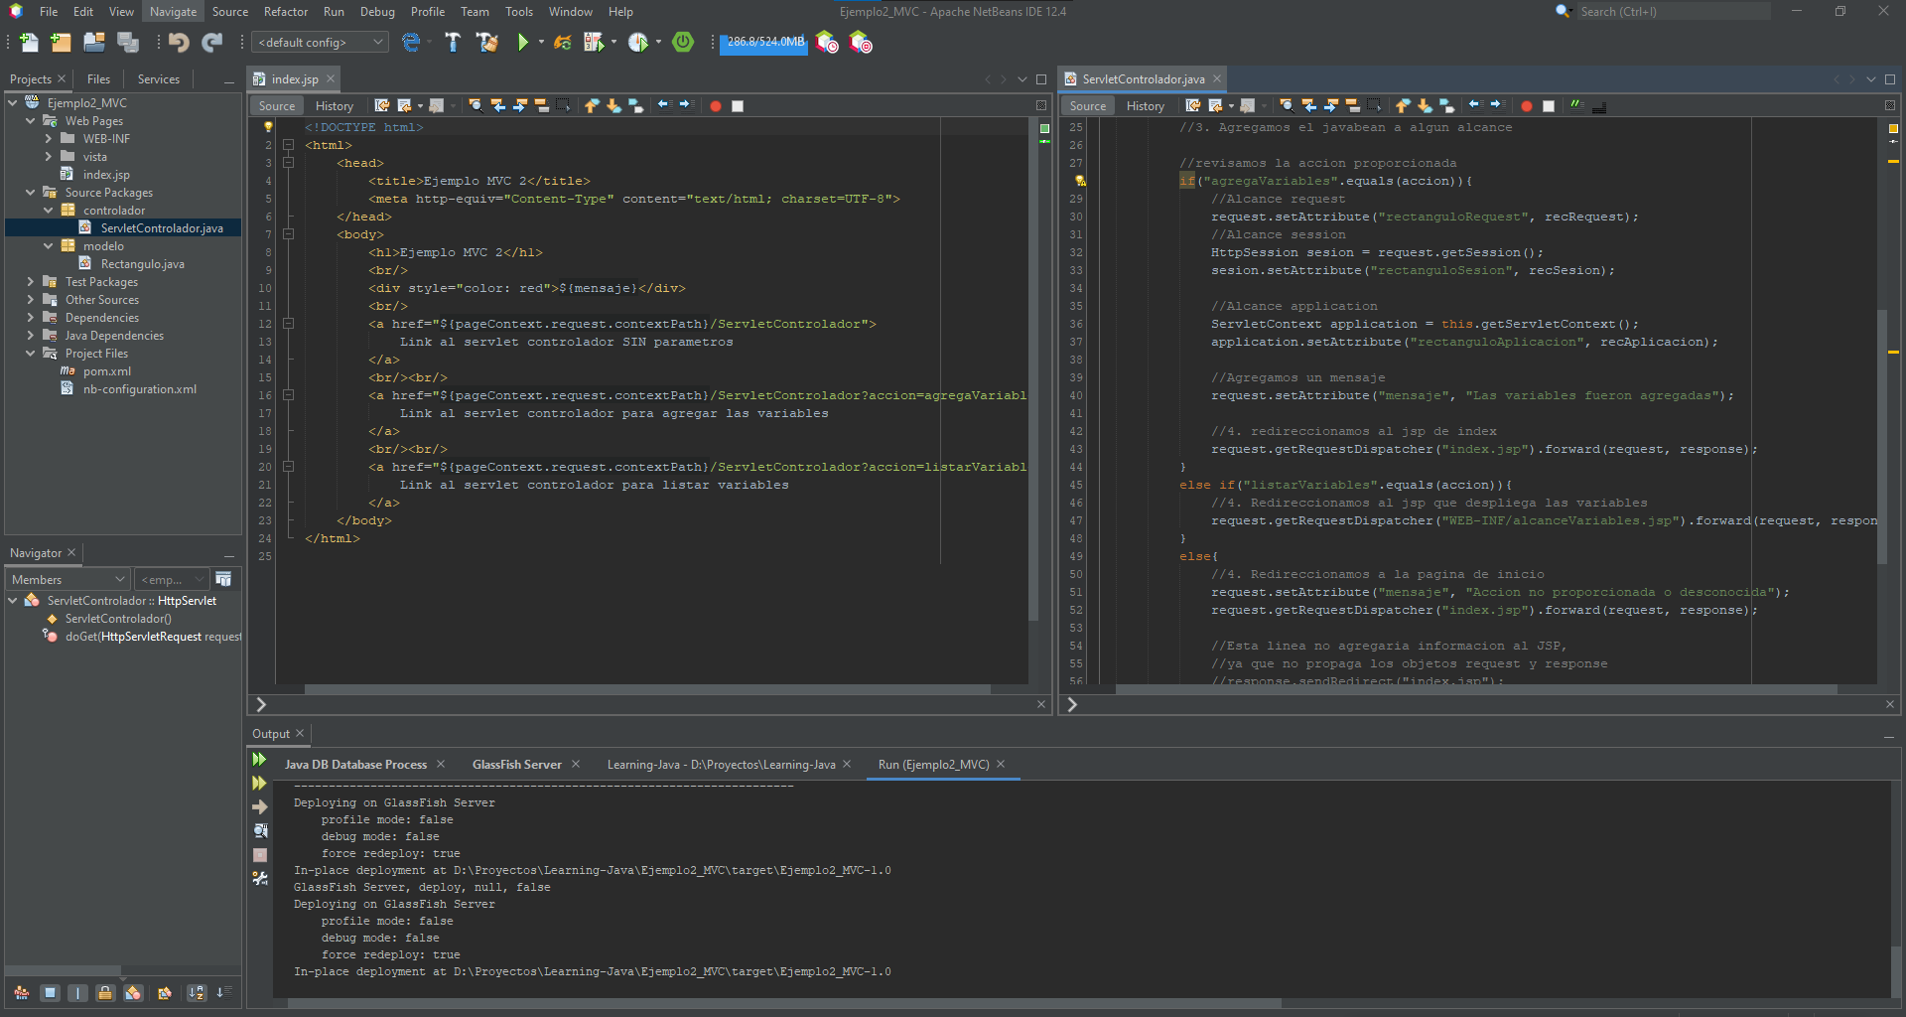Toggle Sort by Name in Navigator
Viewport: 1906px width, 1017px height.
click(197, 992)
